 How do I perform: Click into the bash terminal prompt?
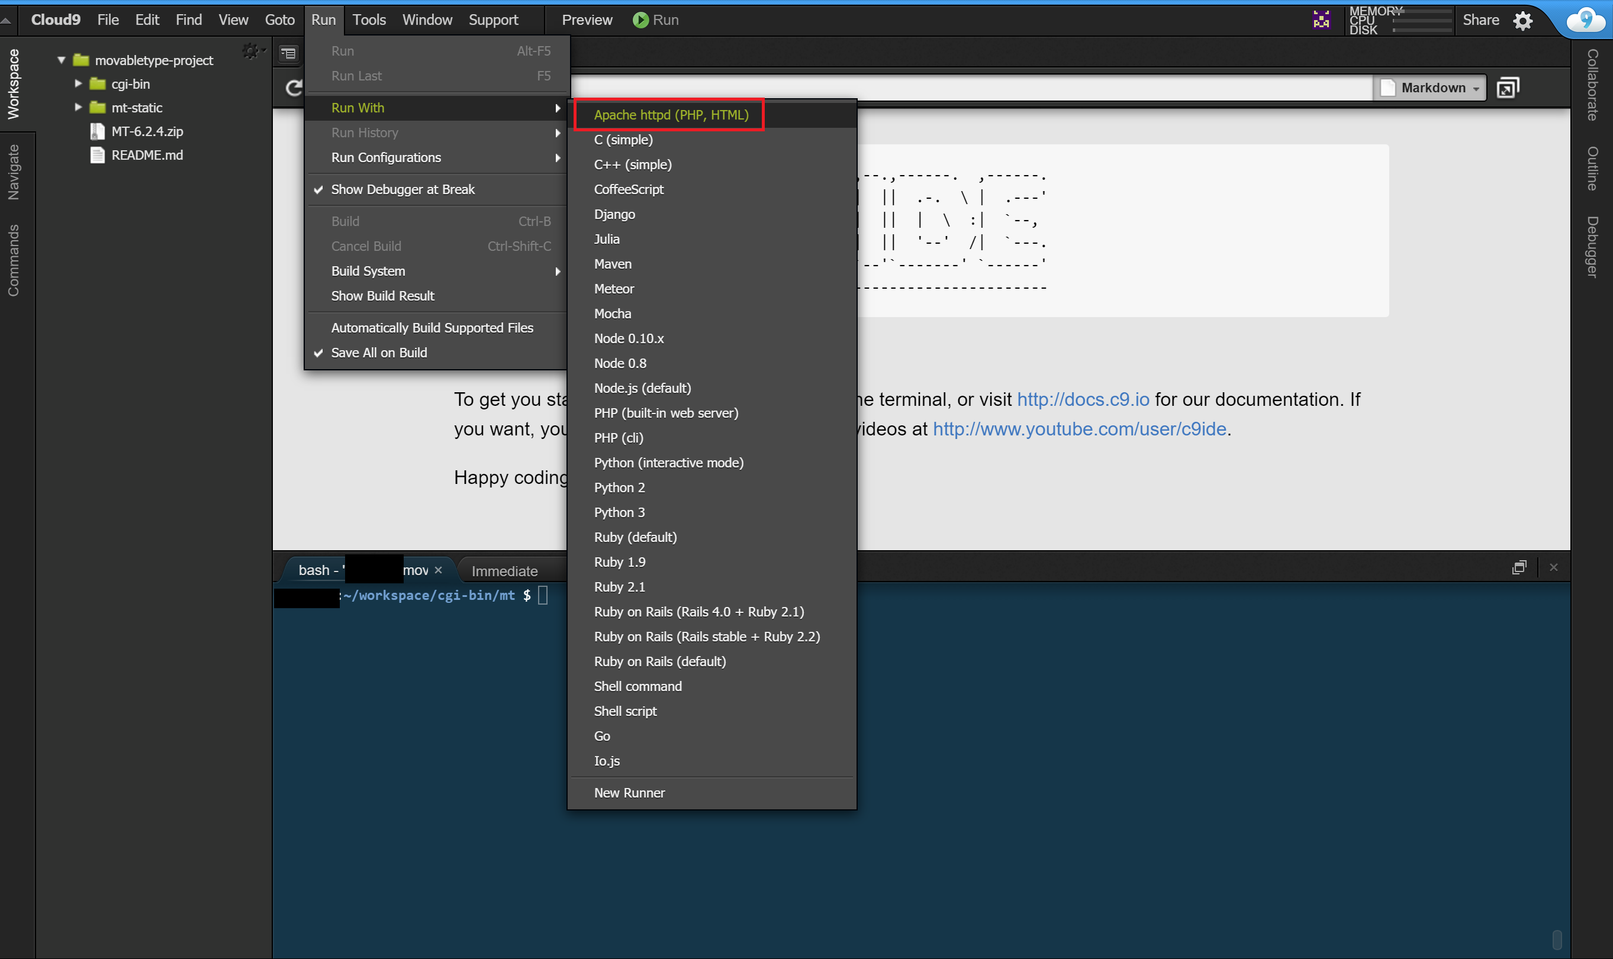[x=542, y=595]
